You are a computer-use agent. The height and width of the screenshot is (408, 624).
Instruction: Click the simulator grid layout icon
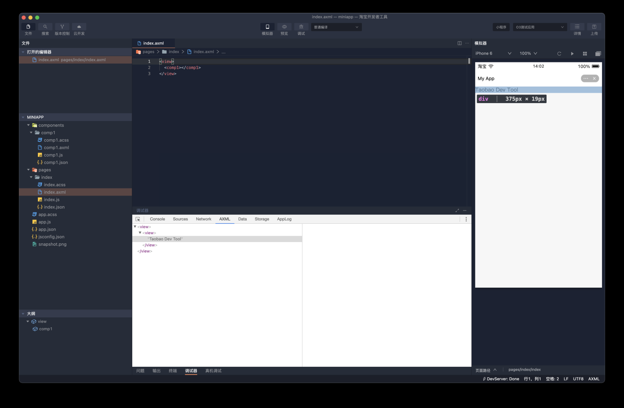[x=585, y=54]
